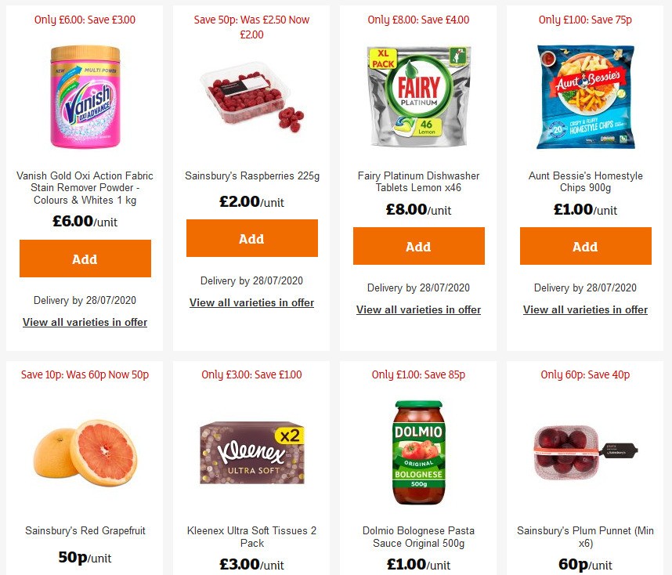Viewport: 672px width, 575px height.
Task: View all varieties in the Raspberries offer
Action: click(251, 302)
